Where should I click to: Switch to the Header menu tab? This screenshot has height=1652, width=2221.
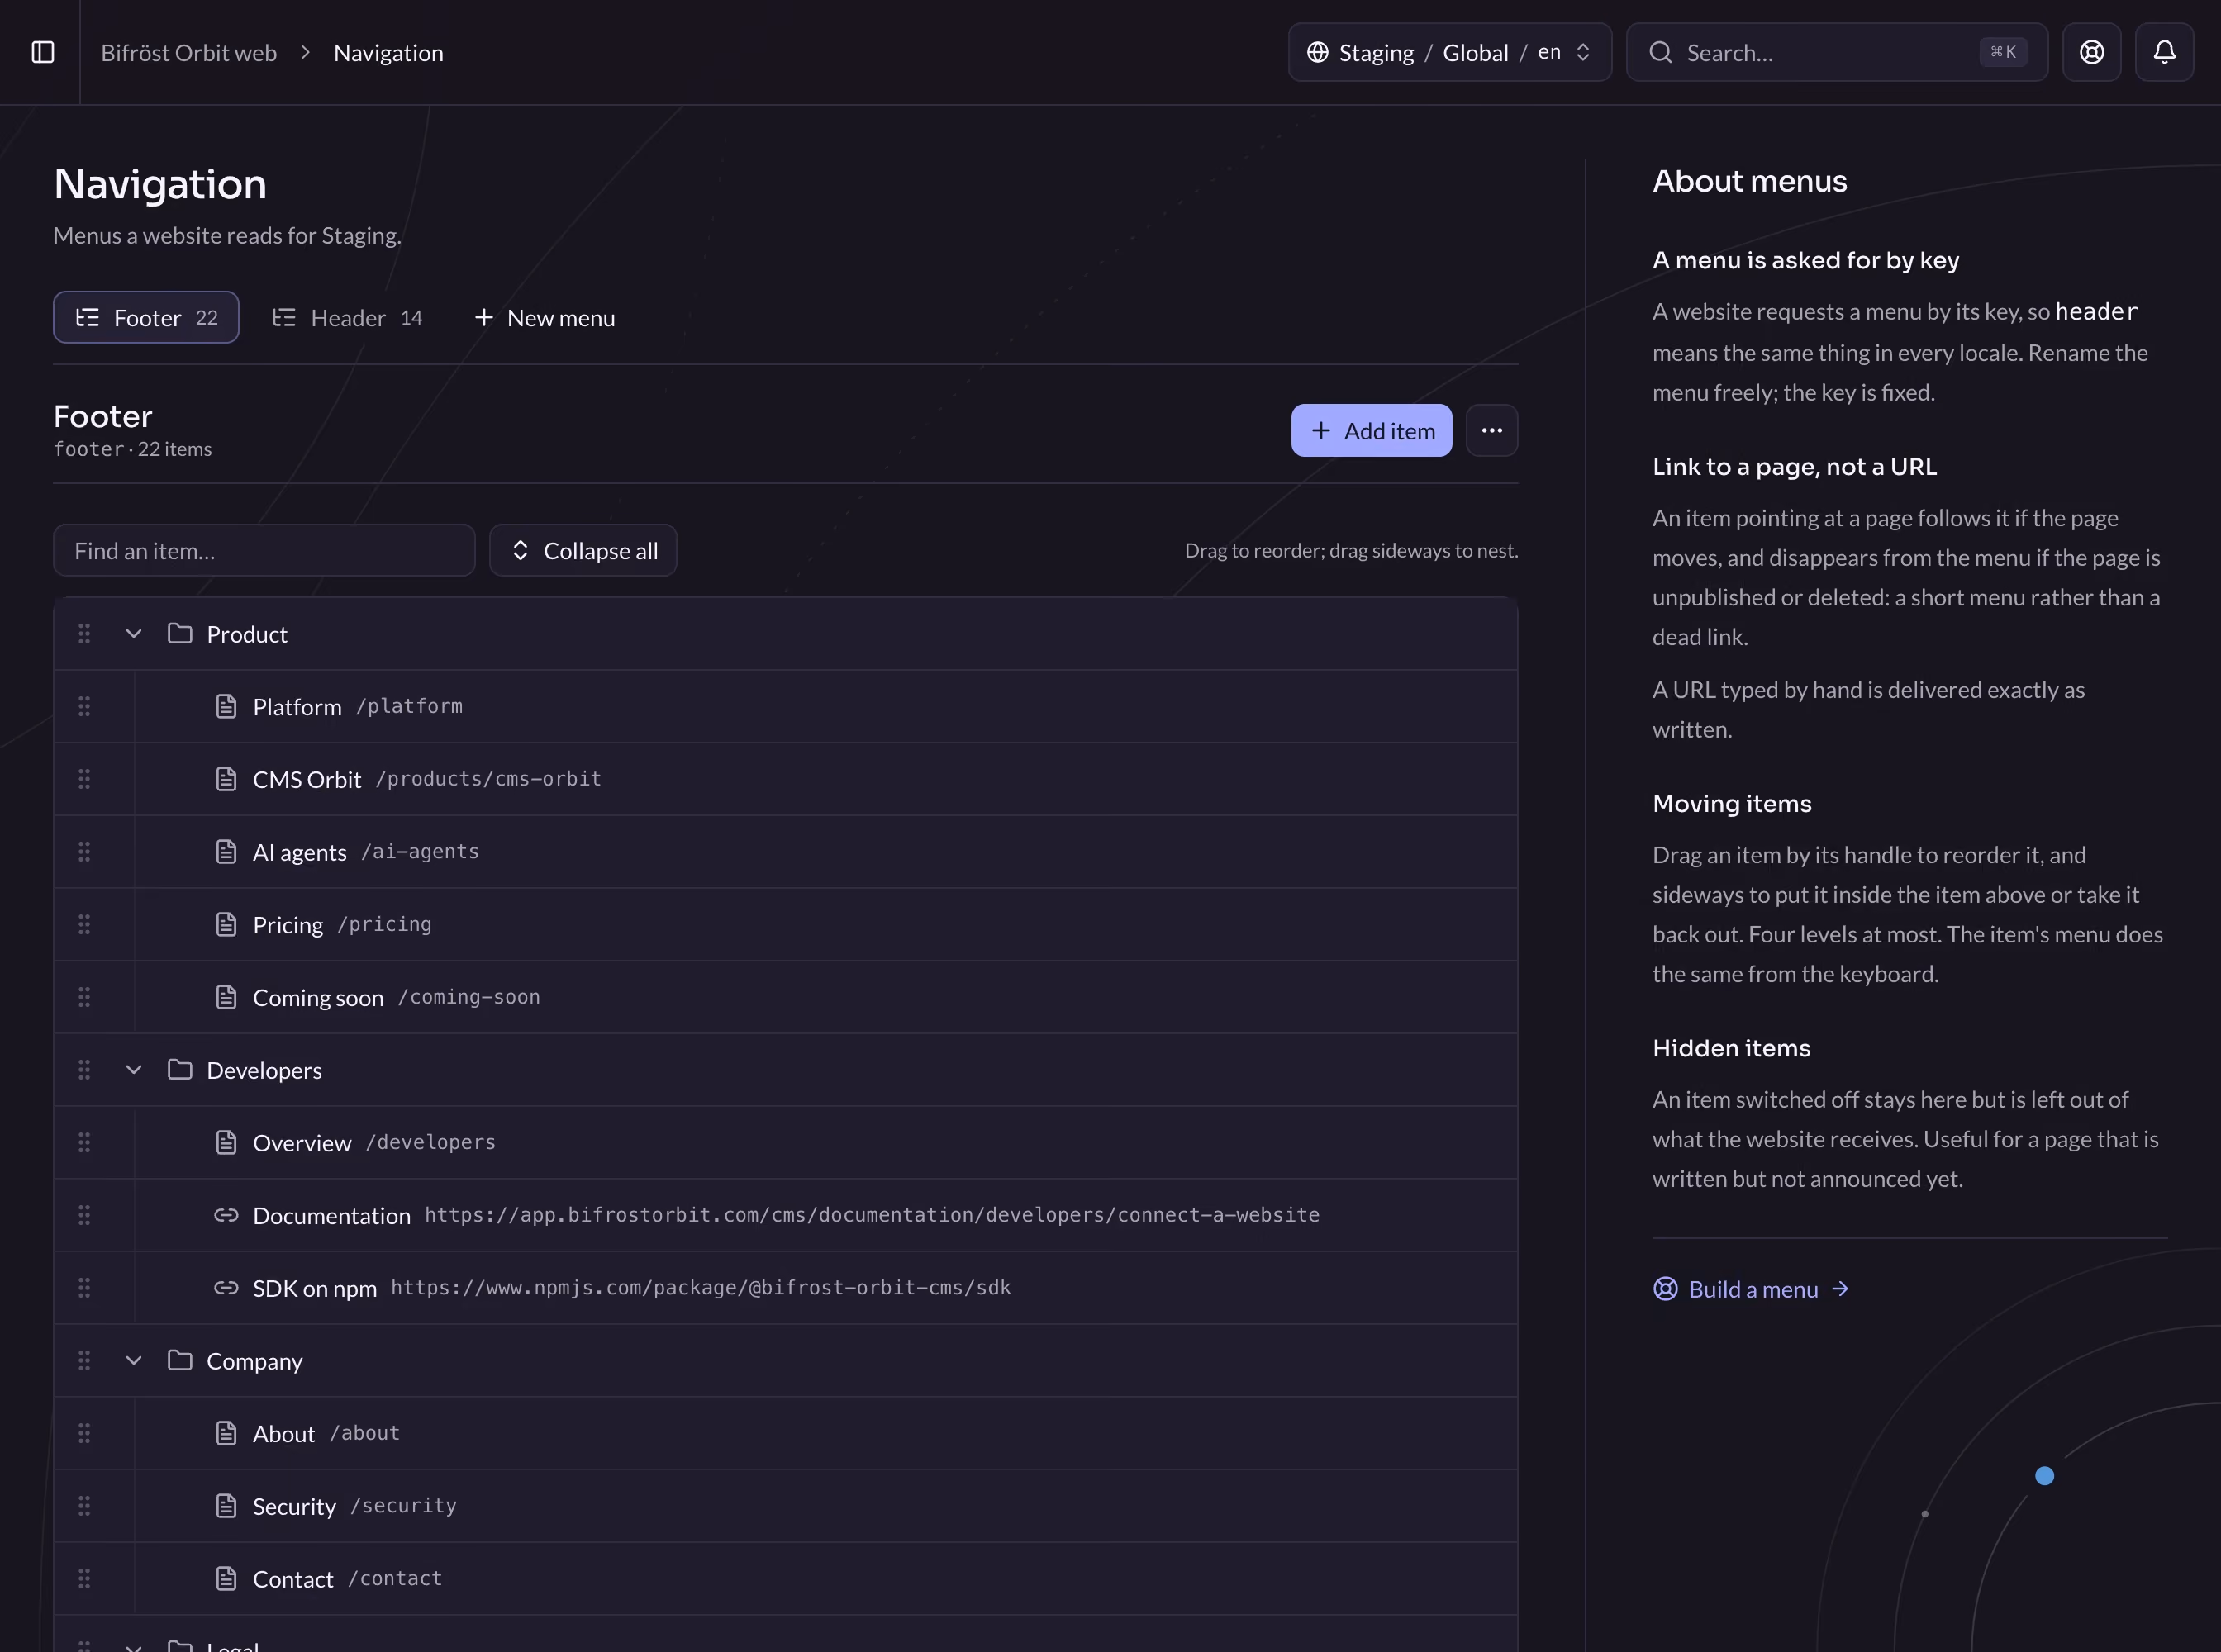(x=347, y=317)
